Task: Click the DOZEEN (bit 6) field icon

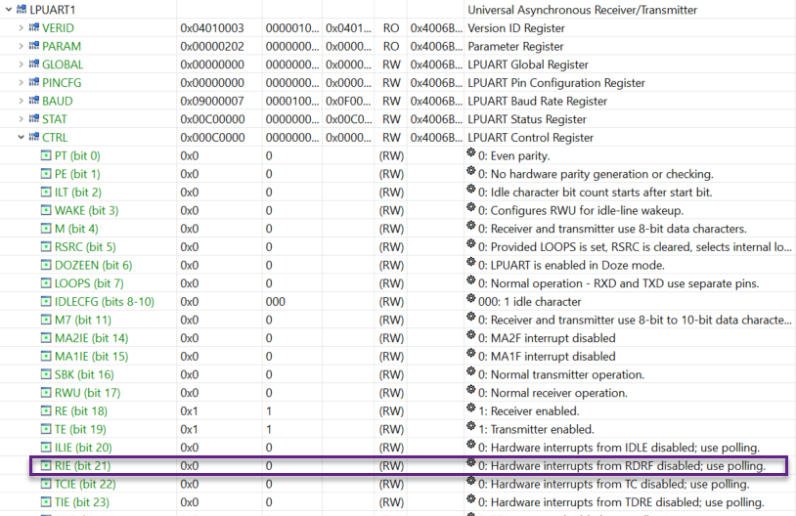Action: coord(46,266)
